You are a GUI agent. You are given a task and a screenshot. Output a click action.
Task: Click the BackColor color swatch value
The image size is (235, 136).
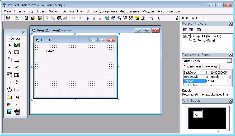click(208, 72)
